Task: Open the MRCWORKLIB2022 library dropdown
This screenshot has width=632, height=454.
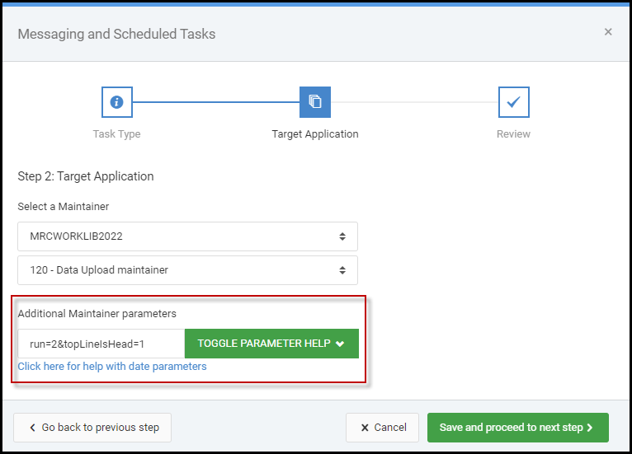Action: pos(187,236)
